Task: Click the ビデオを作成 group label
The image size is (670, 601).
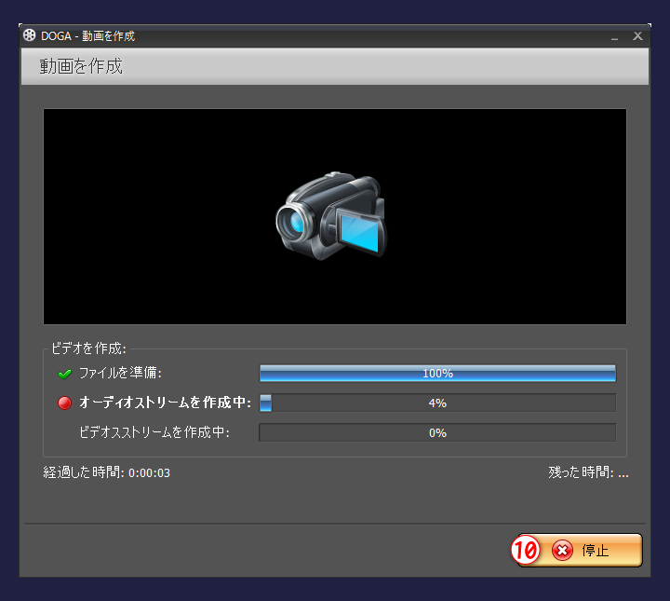Action: (88, 348)
